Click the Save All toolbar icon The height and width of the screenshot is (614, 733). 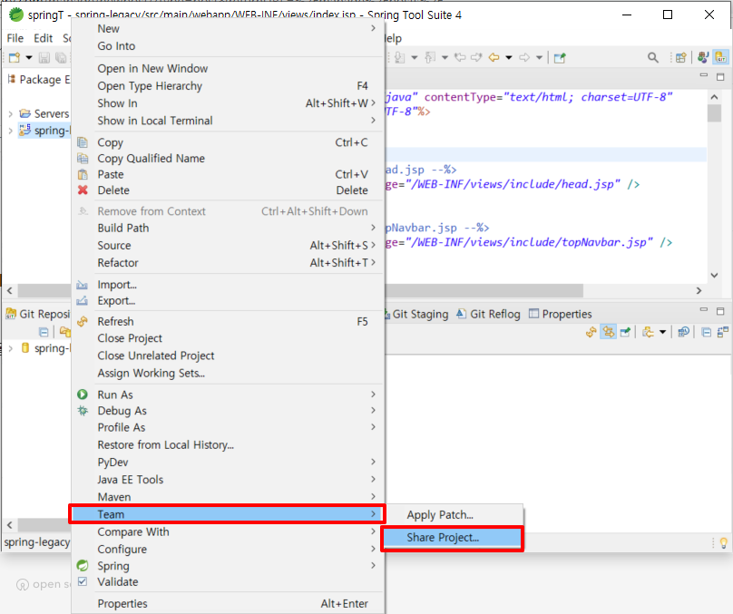[61, 57]
